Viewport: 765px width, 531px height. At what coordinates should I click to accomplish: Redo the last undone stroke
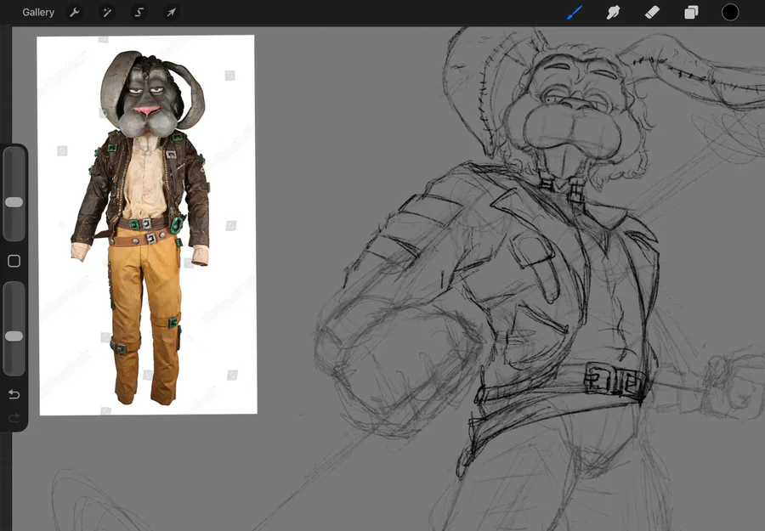click(14, 417)
